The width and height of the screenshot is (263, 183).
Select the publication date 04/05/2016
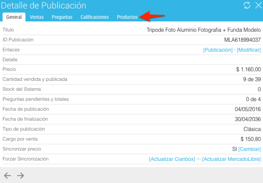coord(248,109)
